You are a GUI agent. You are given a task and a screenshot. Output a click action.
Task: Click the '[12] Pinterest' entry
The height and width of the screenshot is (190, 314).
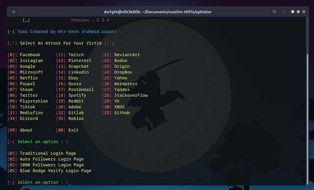tap(74, 60)
